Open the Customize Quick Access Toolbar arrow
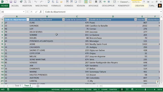This screenshot has height=92, width=163. click(118, 2)
